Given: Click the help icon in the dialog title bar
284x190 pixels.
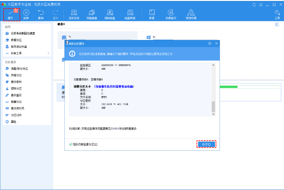Looking at the screenshot, I should (x=210, y=43).
